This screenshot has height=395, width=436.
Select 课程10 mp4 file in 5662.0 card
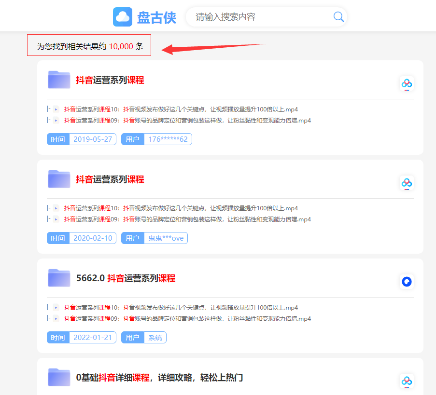(181, 308)
